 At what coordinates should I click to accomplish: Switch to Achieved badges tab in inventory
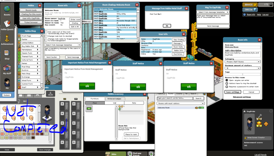[115, 99]
